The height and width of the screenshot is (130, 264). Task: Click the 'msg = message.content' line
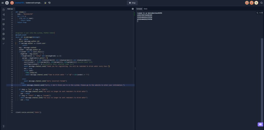28,47
